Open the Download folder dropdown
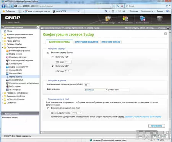The width and height of the screenshot is (172, 142). [x=96, y=90]
